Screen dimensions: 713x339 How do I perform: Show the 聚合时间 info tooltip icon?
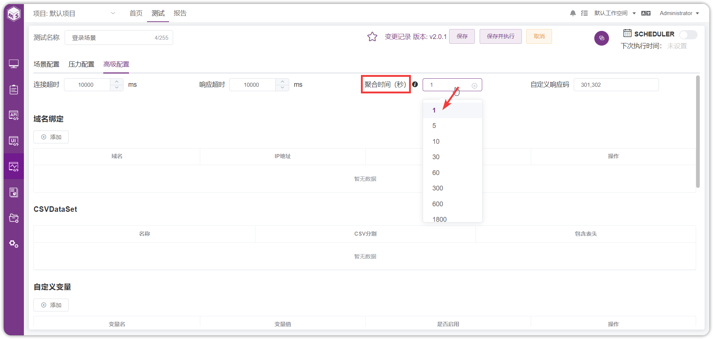point(415,84)
